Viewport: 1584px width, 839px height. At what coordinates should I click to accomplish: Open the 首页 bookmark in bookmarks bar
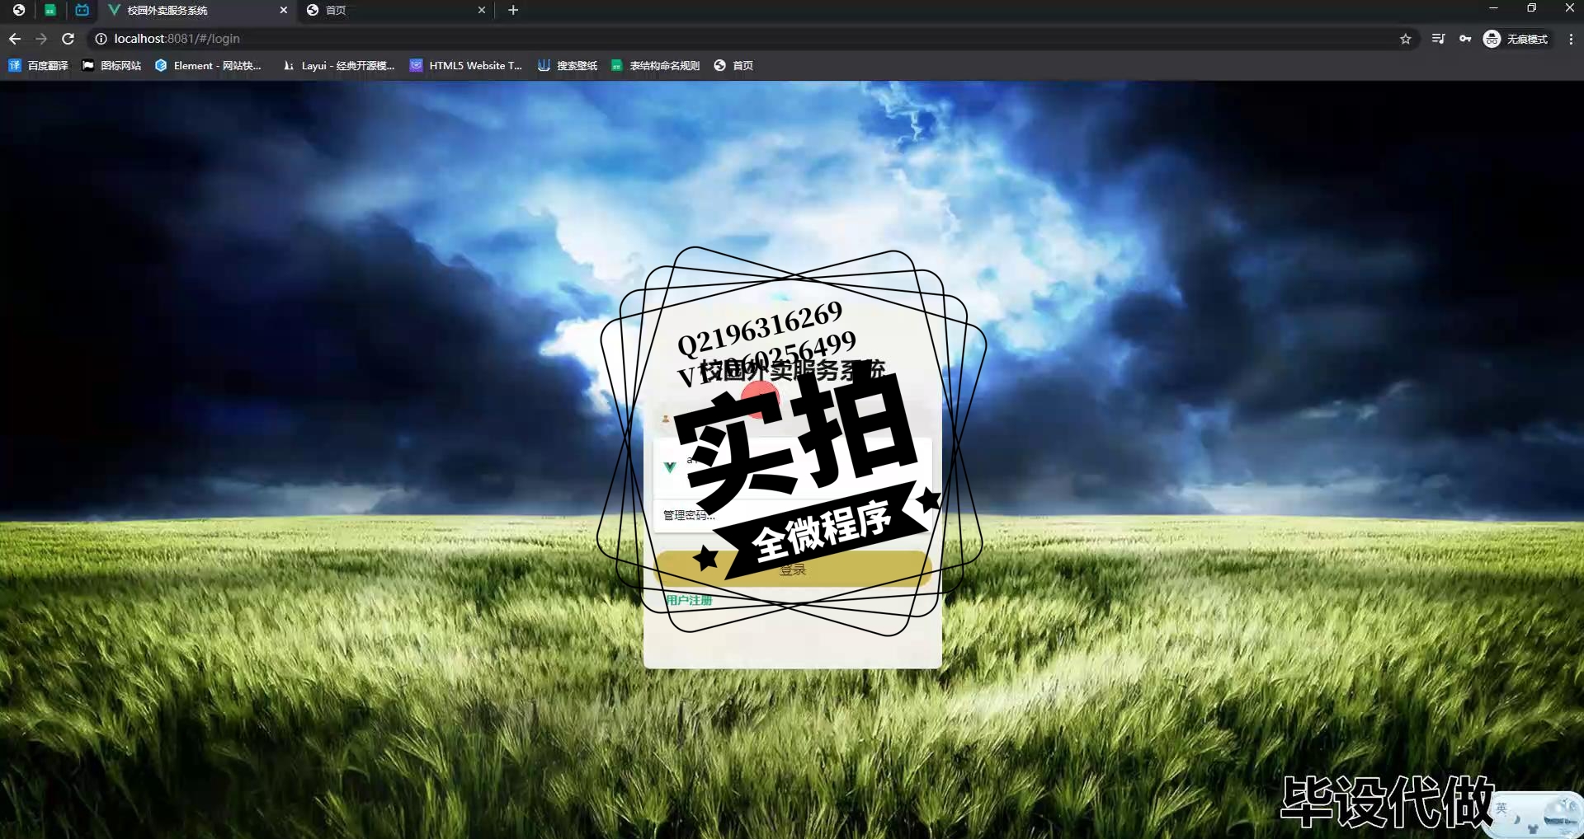pos(733,65)
